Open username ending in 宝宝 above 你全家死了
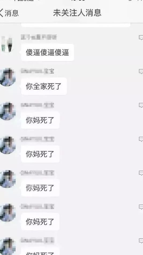The width and height of the screenshot is (143, 255). [x=38, y=71]
